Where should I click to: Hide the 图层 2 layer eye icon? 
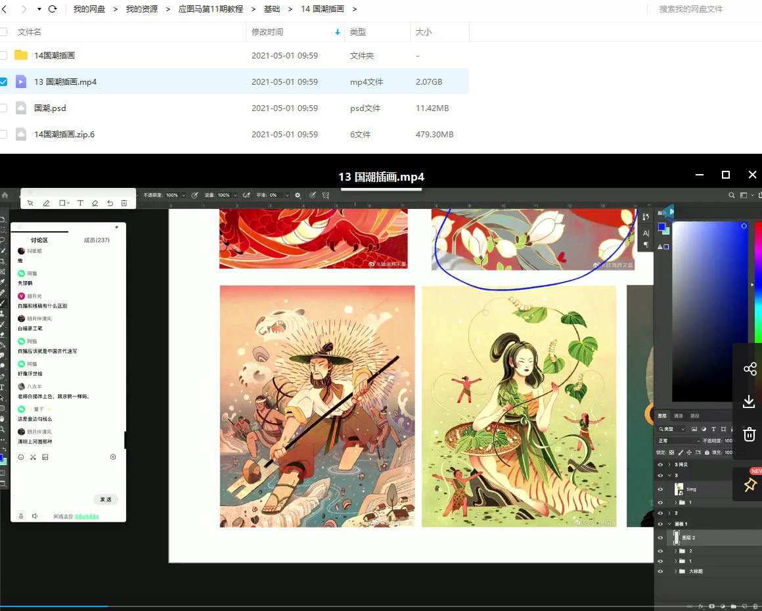click(x=660, y=537)
